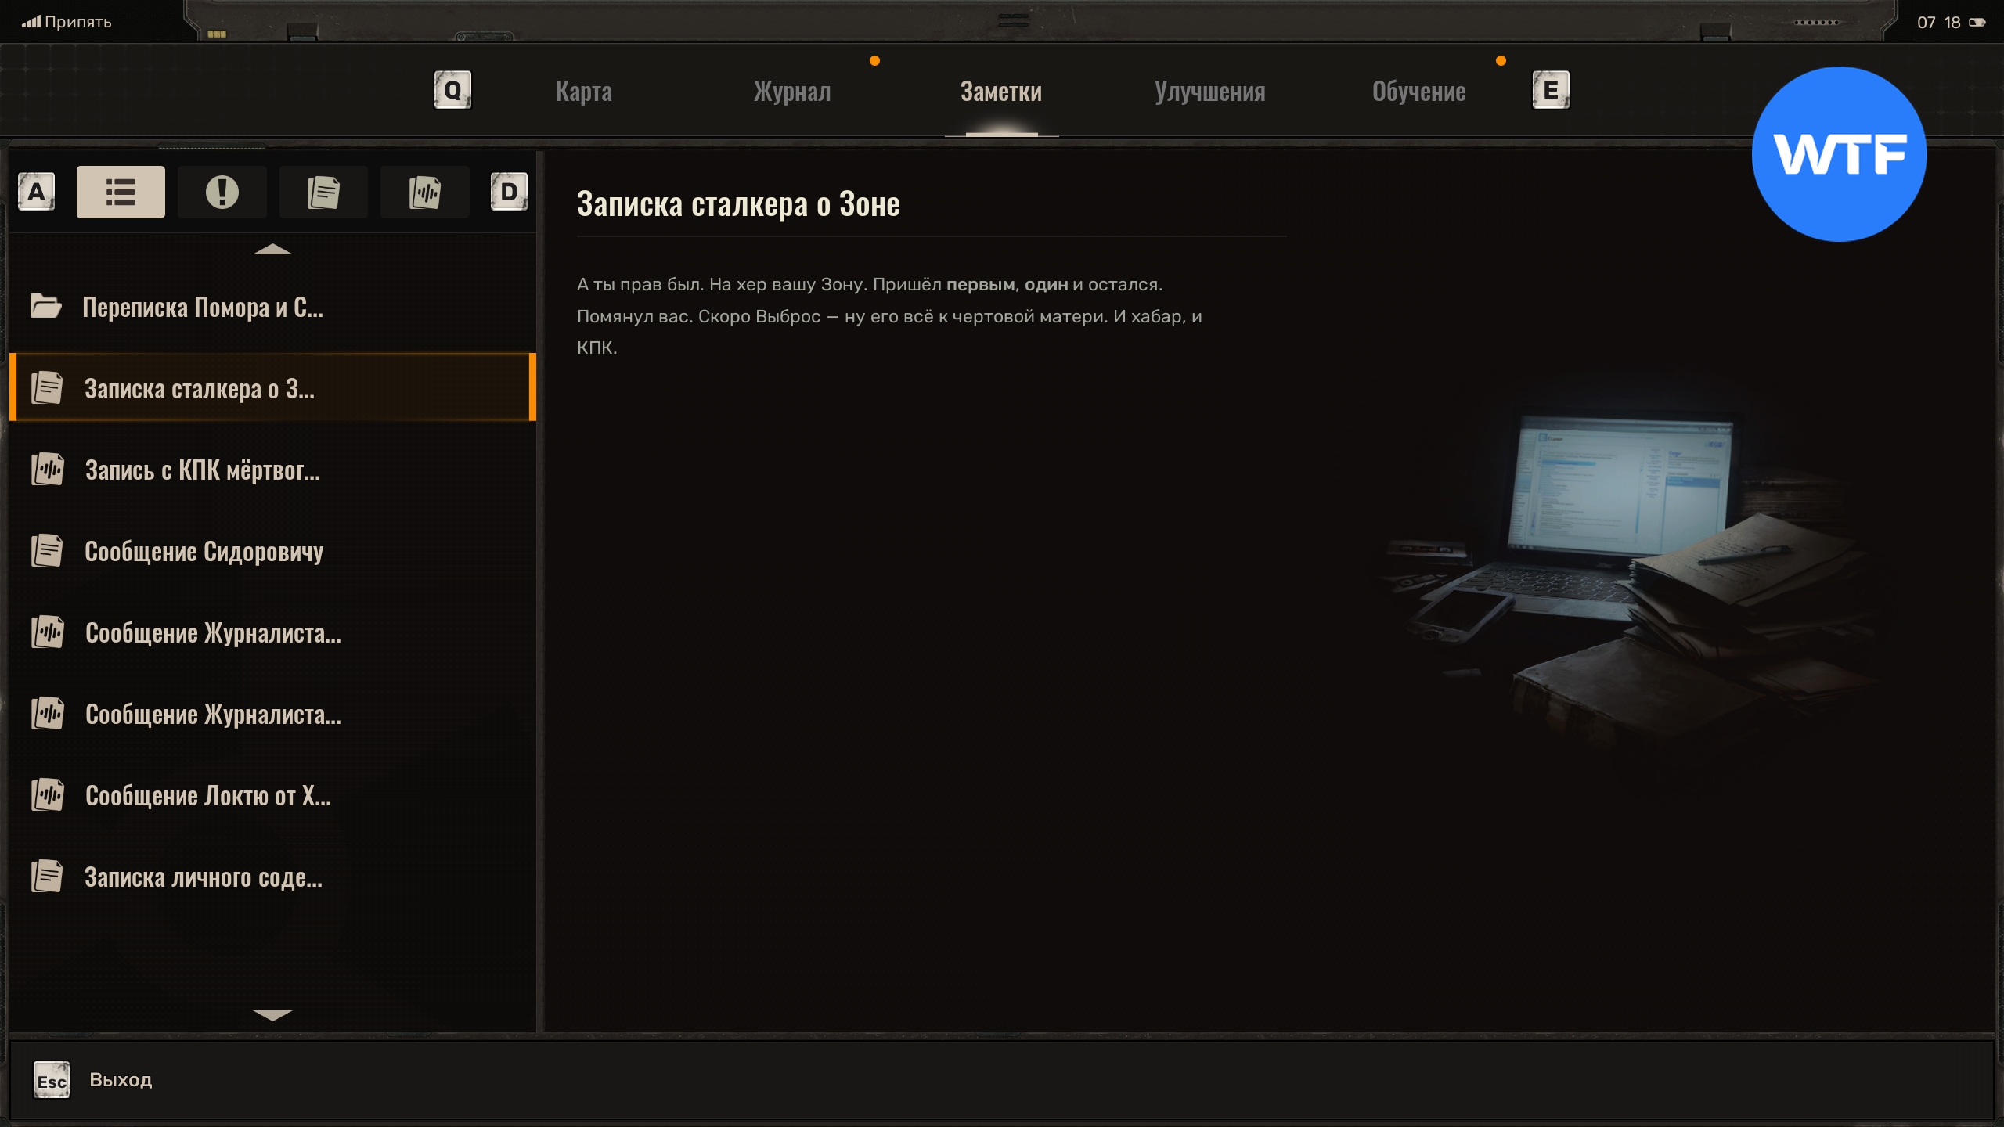Filter to text document notes icon
This screenshot has width=2004, height=1127.
click(323, 192)
